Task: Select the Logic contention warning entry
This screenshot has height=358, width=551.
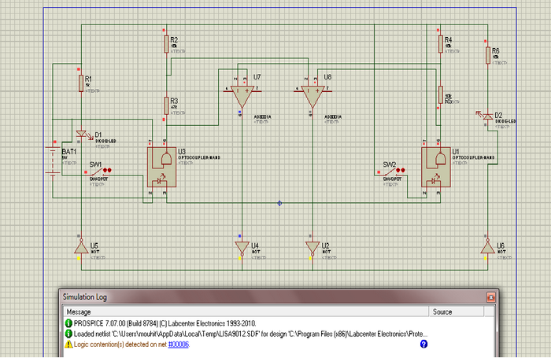Action: pyautogui.click(x=131, y=345)
